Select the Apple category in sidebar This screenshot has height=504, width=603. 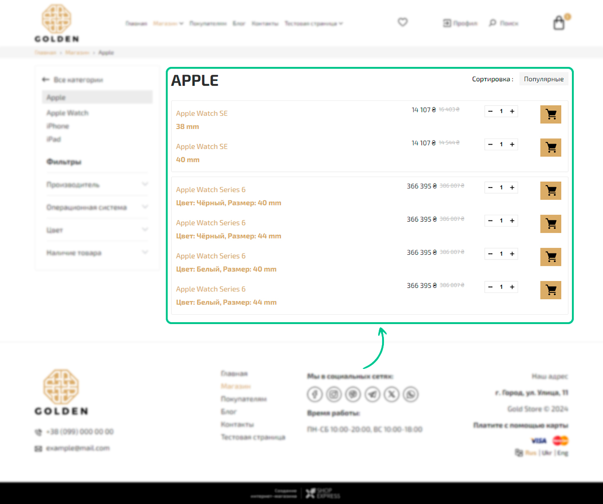click(97, 98)
